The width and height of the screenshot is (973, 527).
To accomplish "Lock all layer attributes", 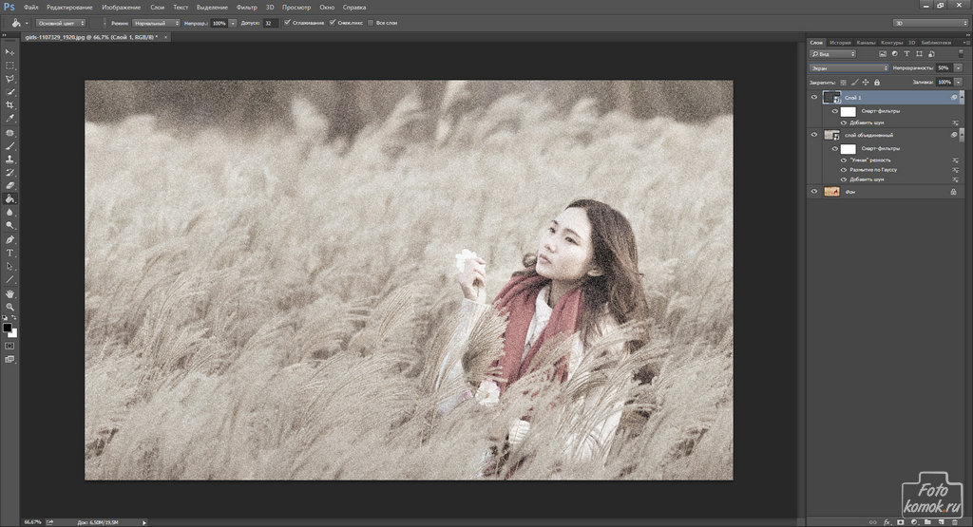I will tap(877, 82).
